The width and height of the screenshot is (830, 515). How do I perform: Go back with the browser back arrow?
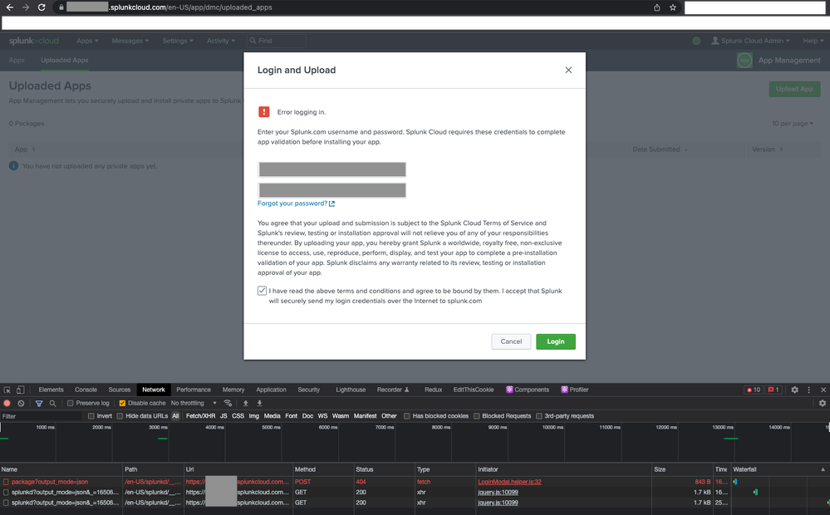click(9, 7)
